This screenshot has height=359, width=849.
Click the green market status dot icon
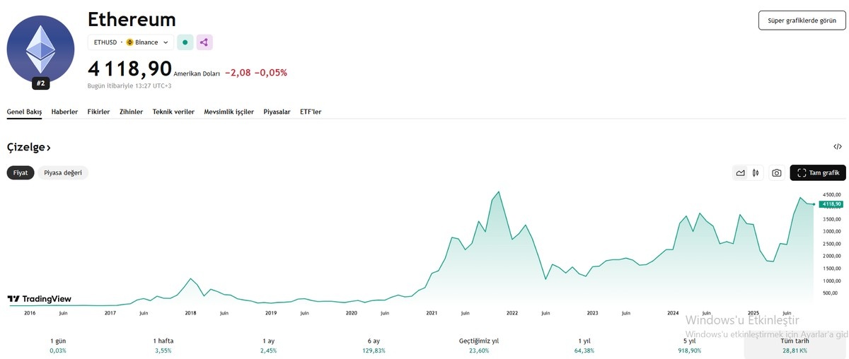185,42
